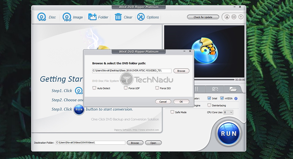The height and width of the screenshot is (159, 293).
Task: Enable Safe Mode
Action: point(172,112)
